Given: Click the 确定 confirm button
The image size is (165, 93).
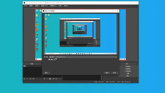Looking at the screenshot, I should click(107, 73).
